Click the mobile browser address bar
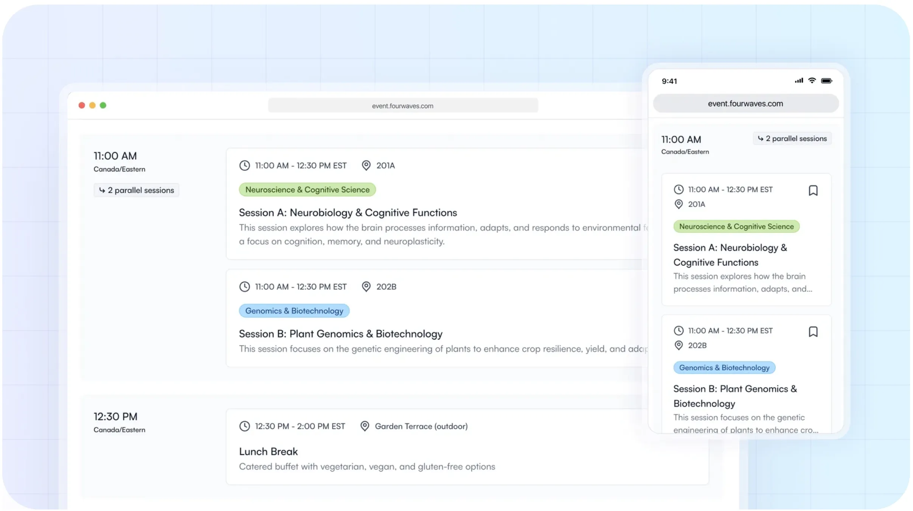The height and width of the screenshot is (511, 913). pyautogui.click(x=745, y=104)
